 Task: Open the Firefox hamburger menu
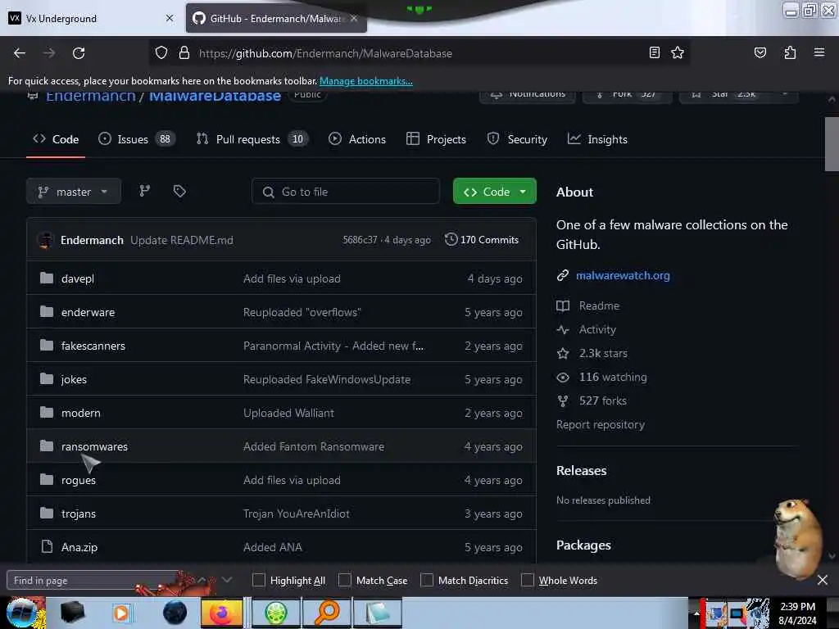[x=819, y=52]
